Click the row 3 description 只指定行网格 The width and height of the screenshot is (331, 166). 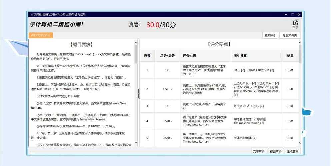coord(206,106)
